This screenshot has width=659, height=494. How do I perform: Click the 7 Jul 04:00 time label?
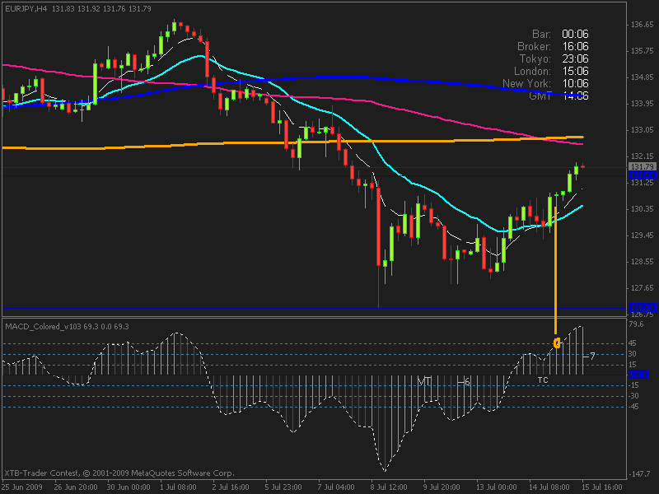[336, 487]
